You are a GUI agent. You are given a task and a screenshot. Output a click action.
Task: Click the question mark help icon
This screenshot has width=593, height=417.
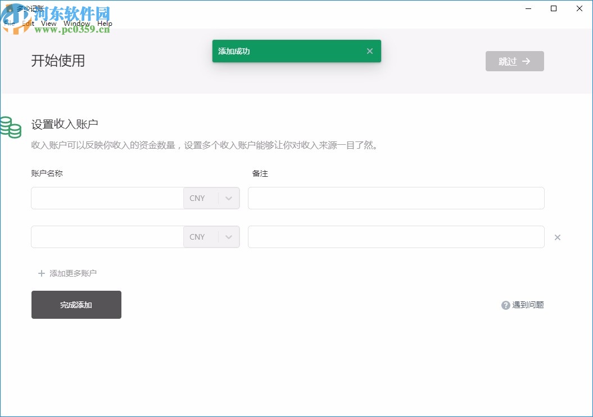click(x=505, y=305)
